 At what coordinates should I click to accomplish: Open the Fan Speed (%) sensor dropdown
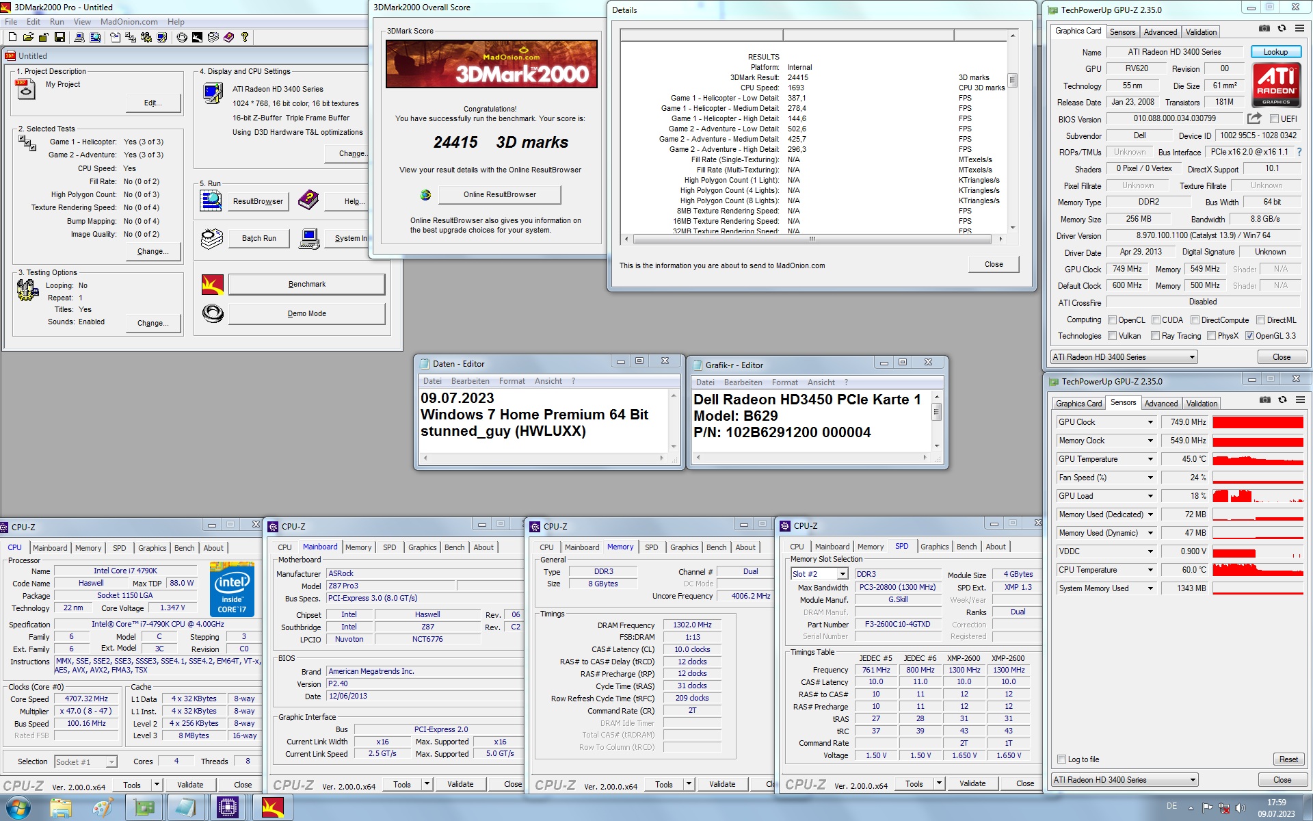click(1150, 478)
